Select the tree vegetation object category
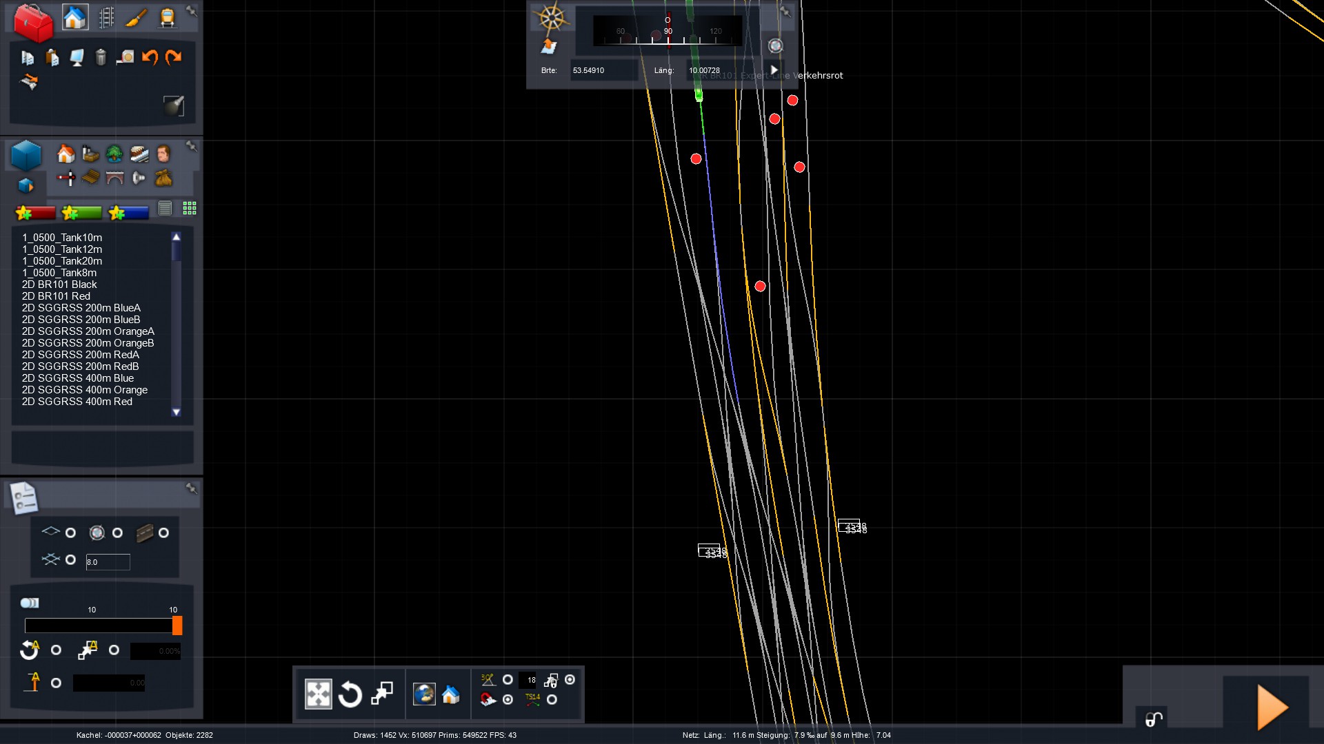The width and height of the screenshot is (1324, 744). pyautogui.click(x=114, y=154)
